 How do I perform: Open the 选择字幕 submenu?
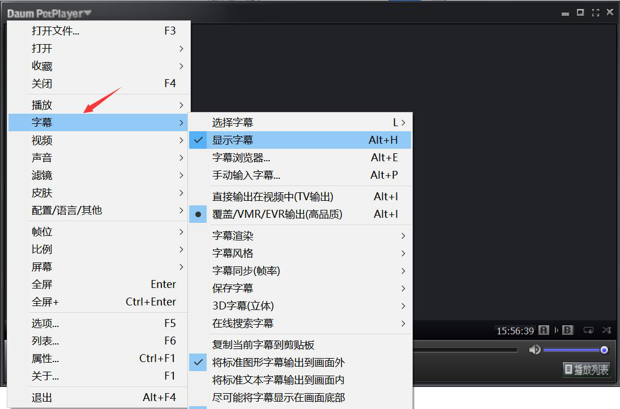300,123
